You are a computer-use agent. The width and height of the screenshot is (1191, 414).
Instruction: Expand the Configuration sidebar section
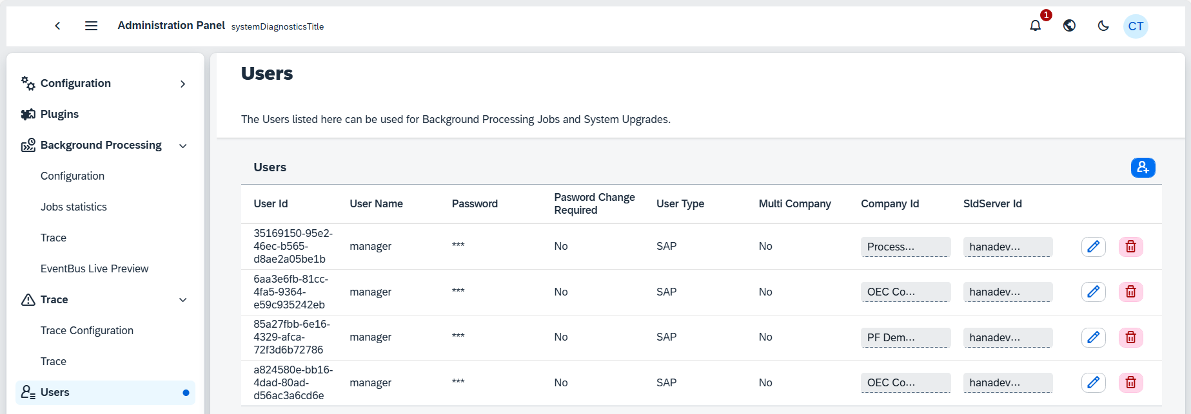point(182,84)
